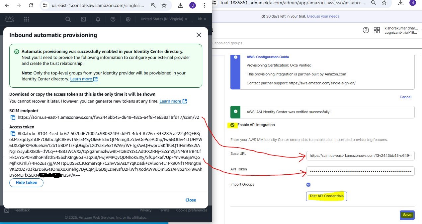422x224 pixels.
Task: Copy the SCIM endpoint via its copy icon
Action: pos(13,117)
